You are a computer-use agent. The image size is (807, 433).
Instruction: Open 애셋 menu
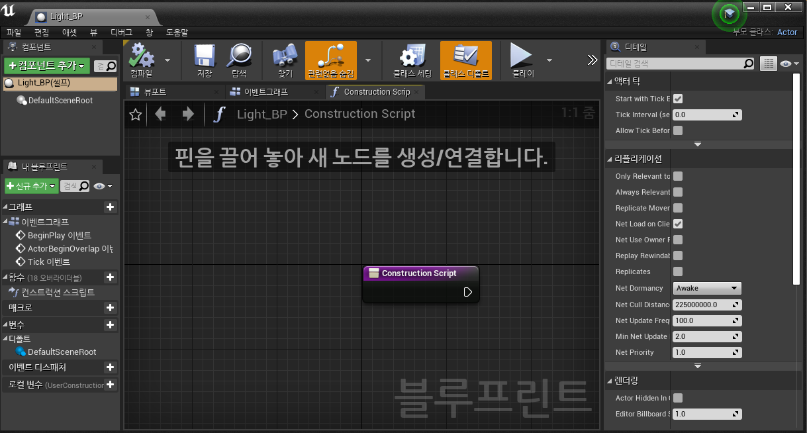click(70, 32)
